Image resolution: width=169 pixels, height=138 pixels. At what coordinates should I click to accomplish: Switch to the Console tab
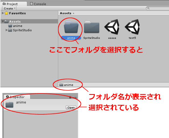38,4
